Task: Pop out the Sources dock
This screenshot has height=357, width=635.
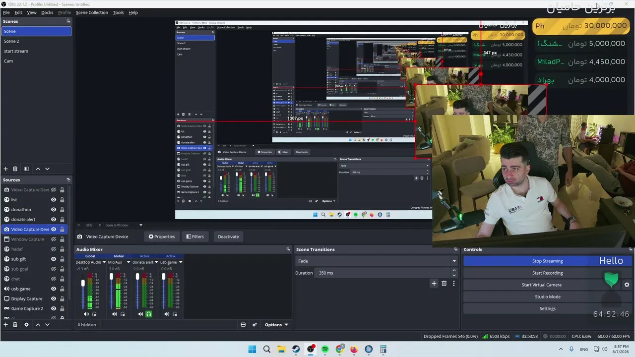Action: click(68, 180)
